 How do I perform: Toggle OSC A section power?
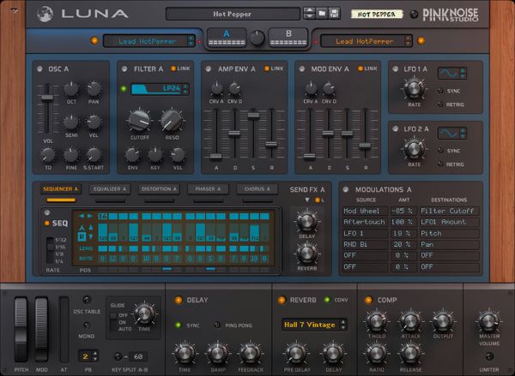39,69
